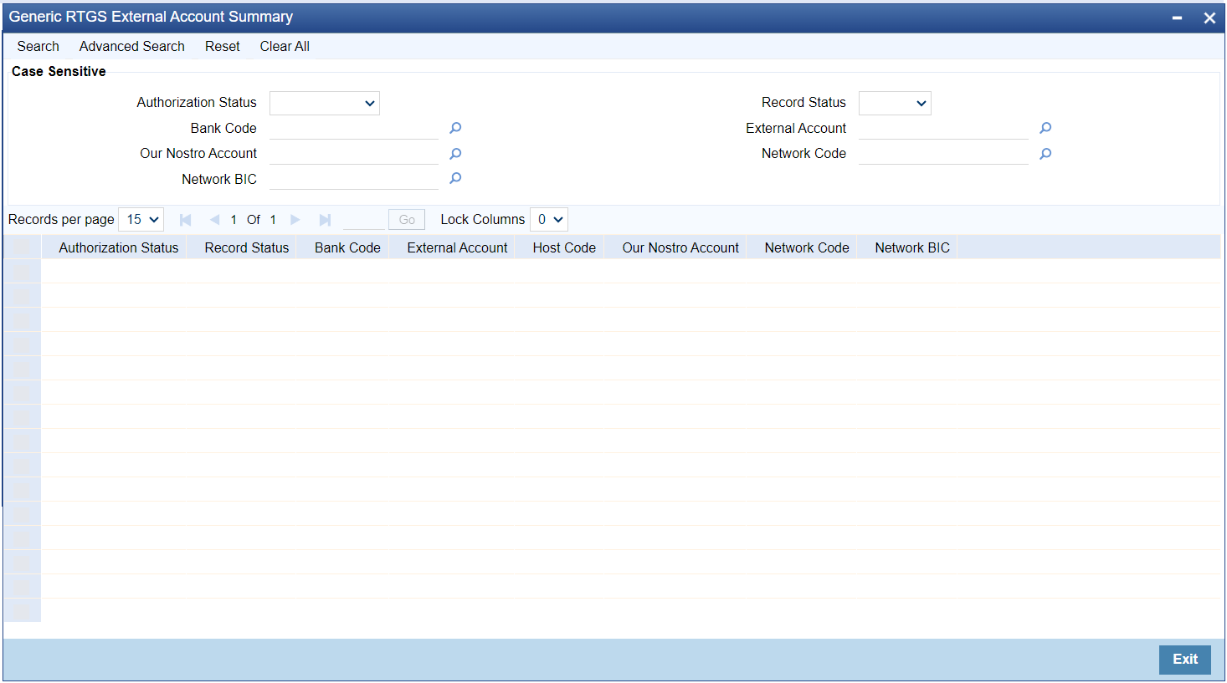Close the RTGS External Account Summary window
Image resolution: width=1227 pixels, height=683 pixels.
click(x=1209, y=18)
